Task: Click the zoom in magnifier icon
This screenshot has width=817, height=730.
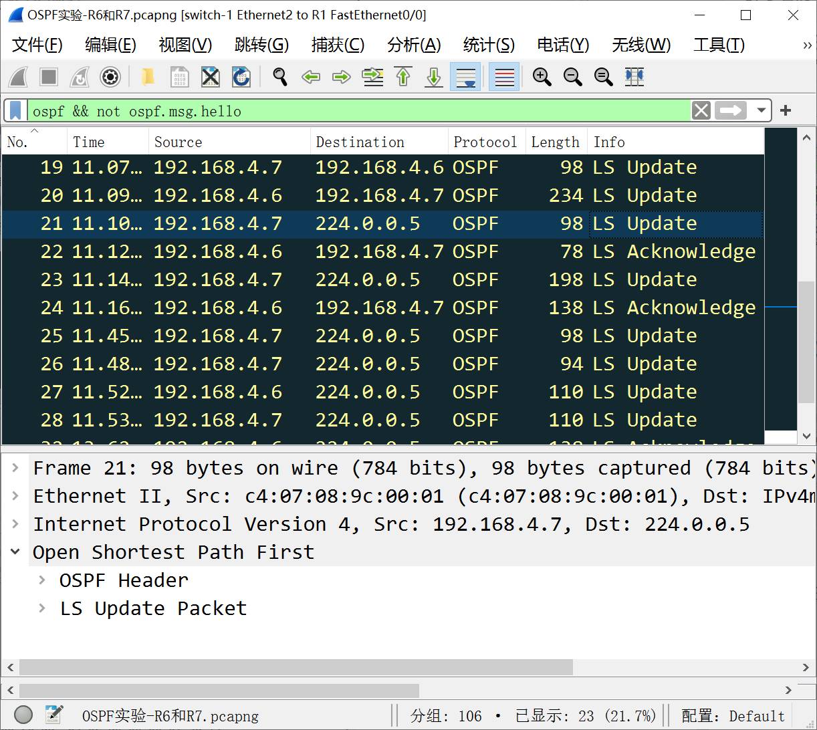Action: 542,77
